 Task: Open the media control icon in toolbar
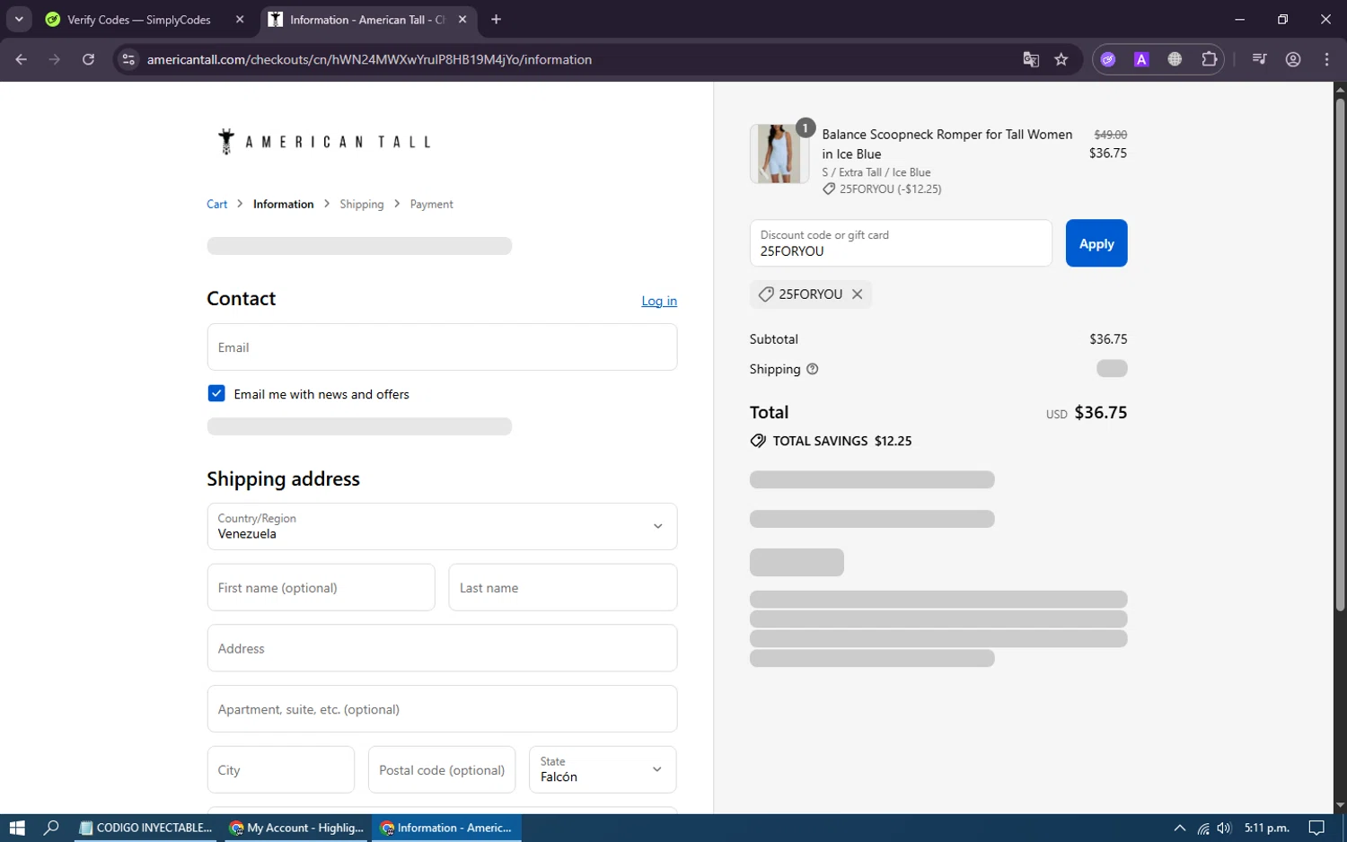[1259, 59]
